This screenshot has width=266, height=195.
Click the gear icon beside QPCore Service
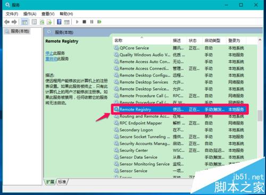click(117, 48)
